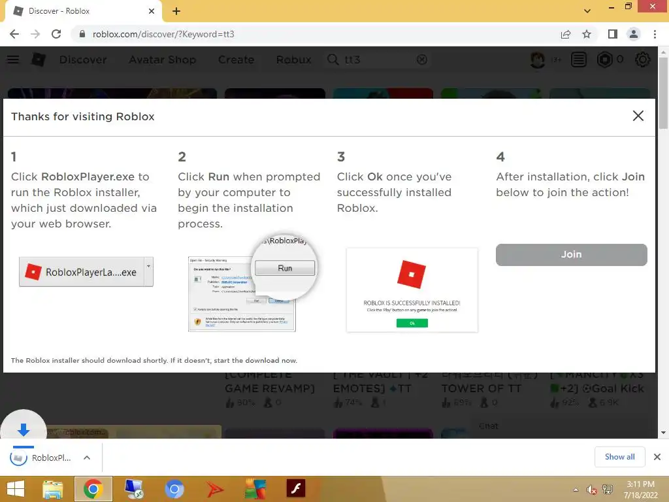Close the Discover - Roblox tab
Screen dimensions: 669x502
152,11
